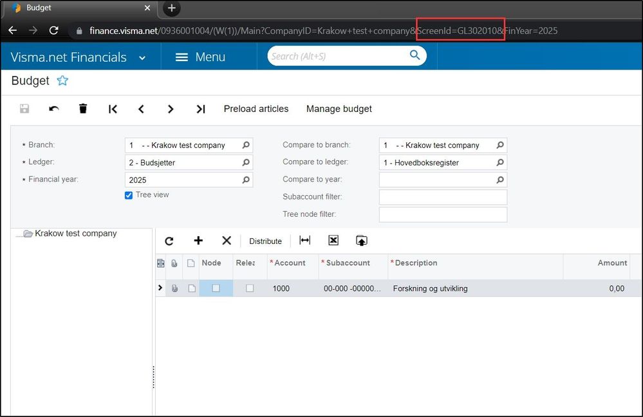
Task: Open the Krakow test company tree folder
Action: pos(28,234)
